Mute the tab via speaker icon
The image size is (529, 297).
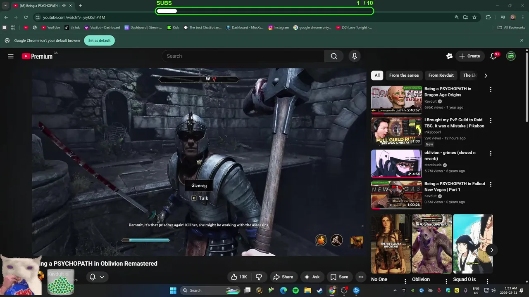tap(64, 5)
